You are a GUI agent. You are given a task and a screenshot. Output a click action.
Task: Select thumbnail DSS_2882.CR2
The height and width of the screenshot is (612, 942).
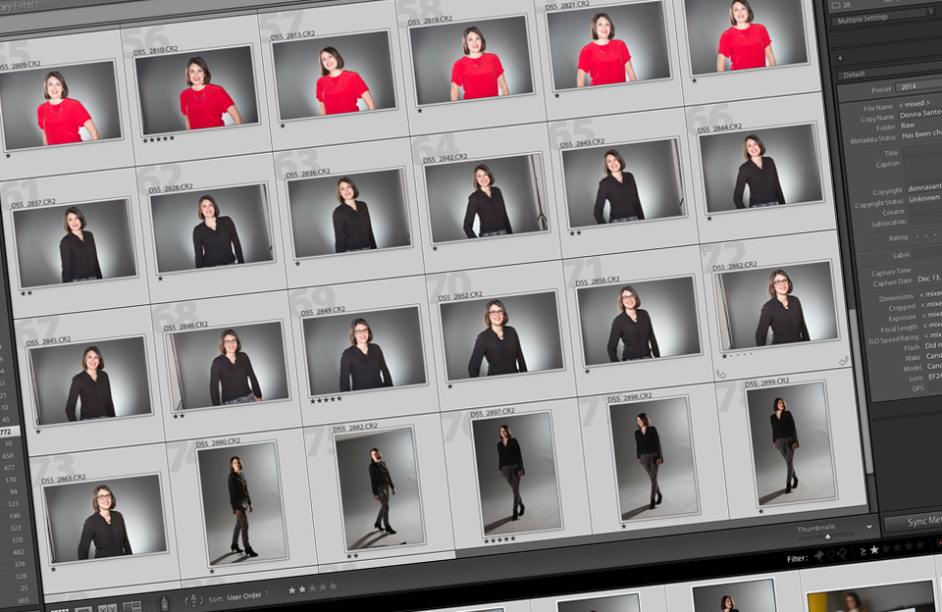[379, 488]
